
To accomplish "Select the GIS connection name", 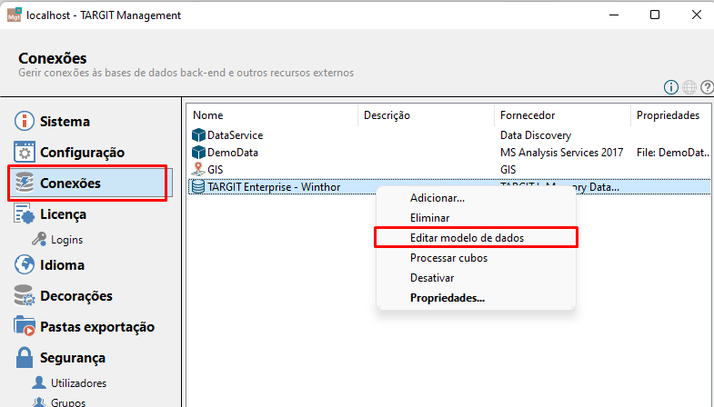I will tap(215, 170).
